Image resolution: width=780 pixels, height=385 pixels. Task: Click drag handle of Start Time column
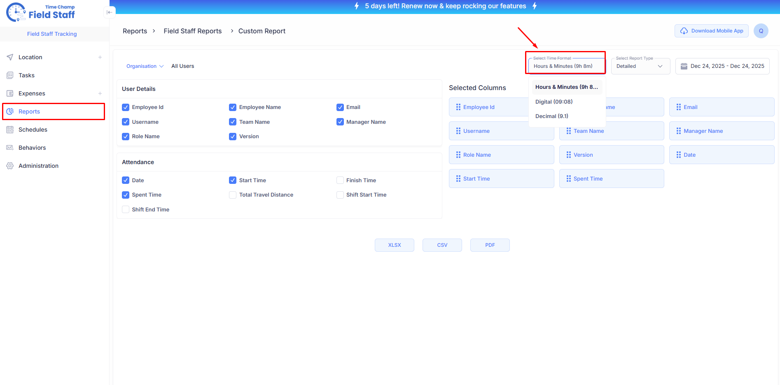[x=458, y=179]
